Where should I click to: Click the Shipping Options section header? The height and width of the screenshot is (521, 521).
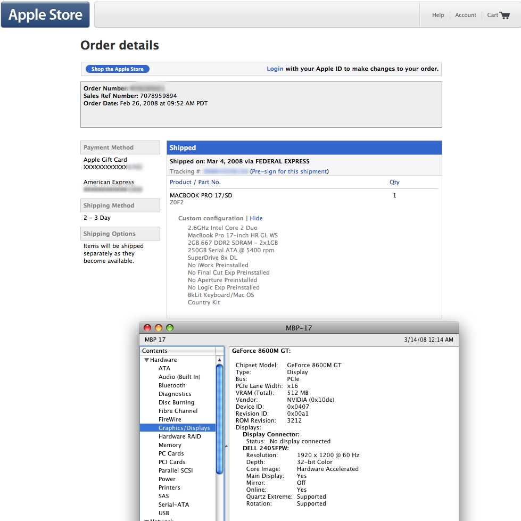coord(120,234)
